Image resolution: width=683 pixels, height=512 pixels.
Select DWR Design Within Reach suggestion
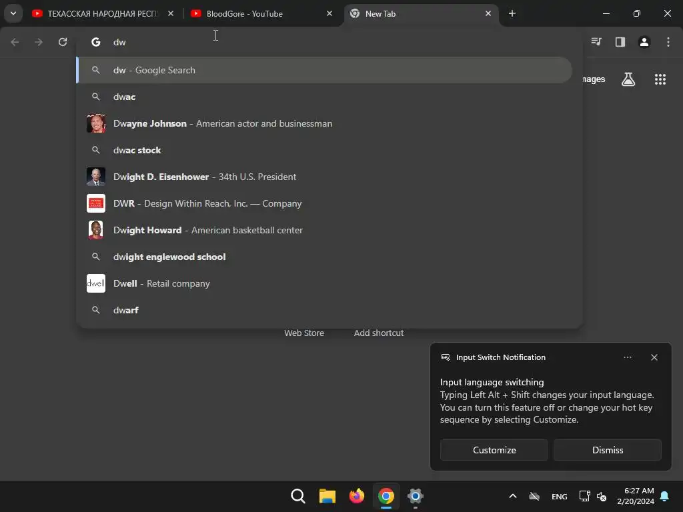[325, 203]
